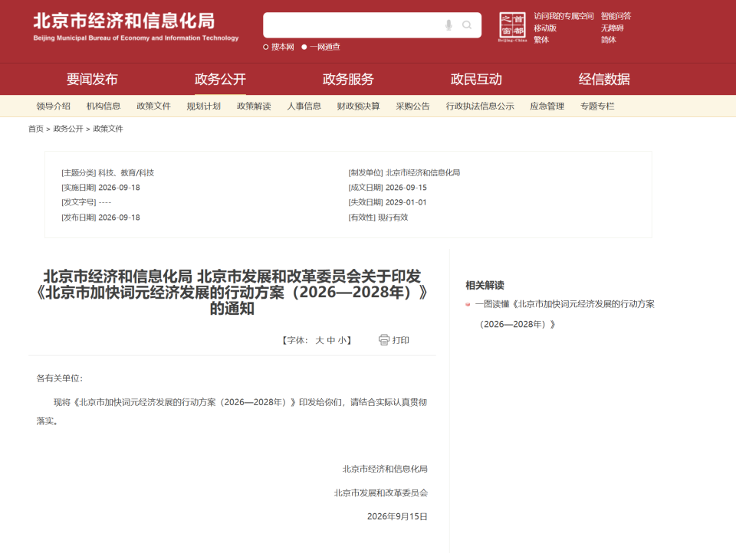Click the magnifier search icon
The image size is (736, 553).
pyautogui.click(x=467, y=25)
